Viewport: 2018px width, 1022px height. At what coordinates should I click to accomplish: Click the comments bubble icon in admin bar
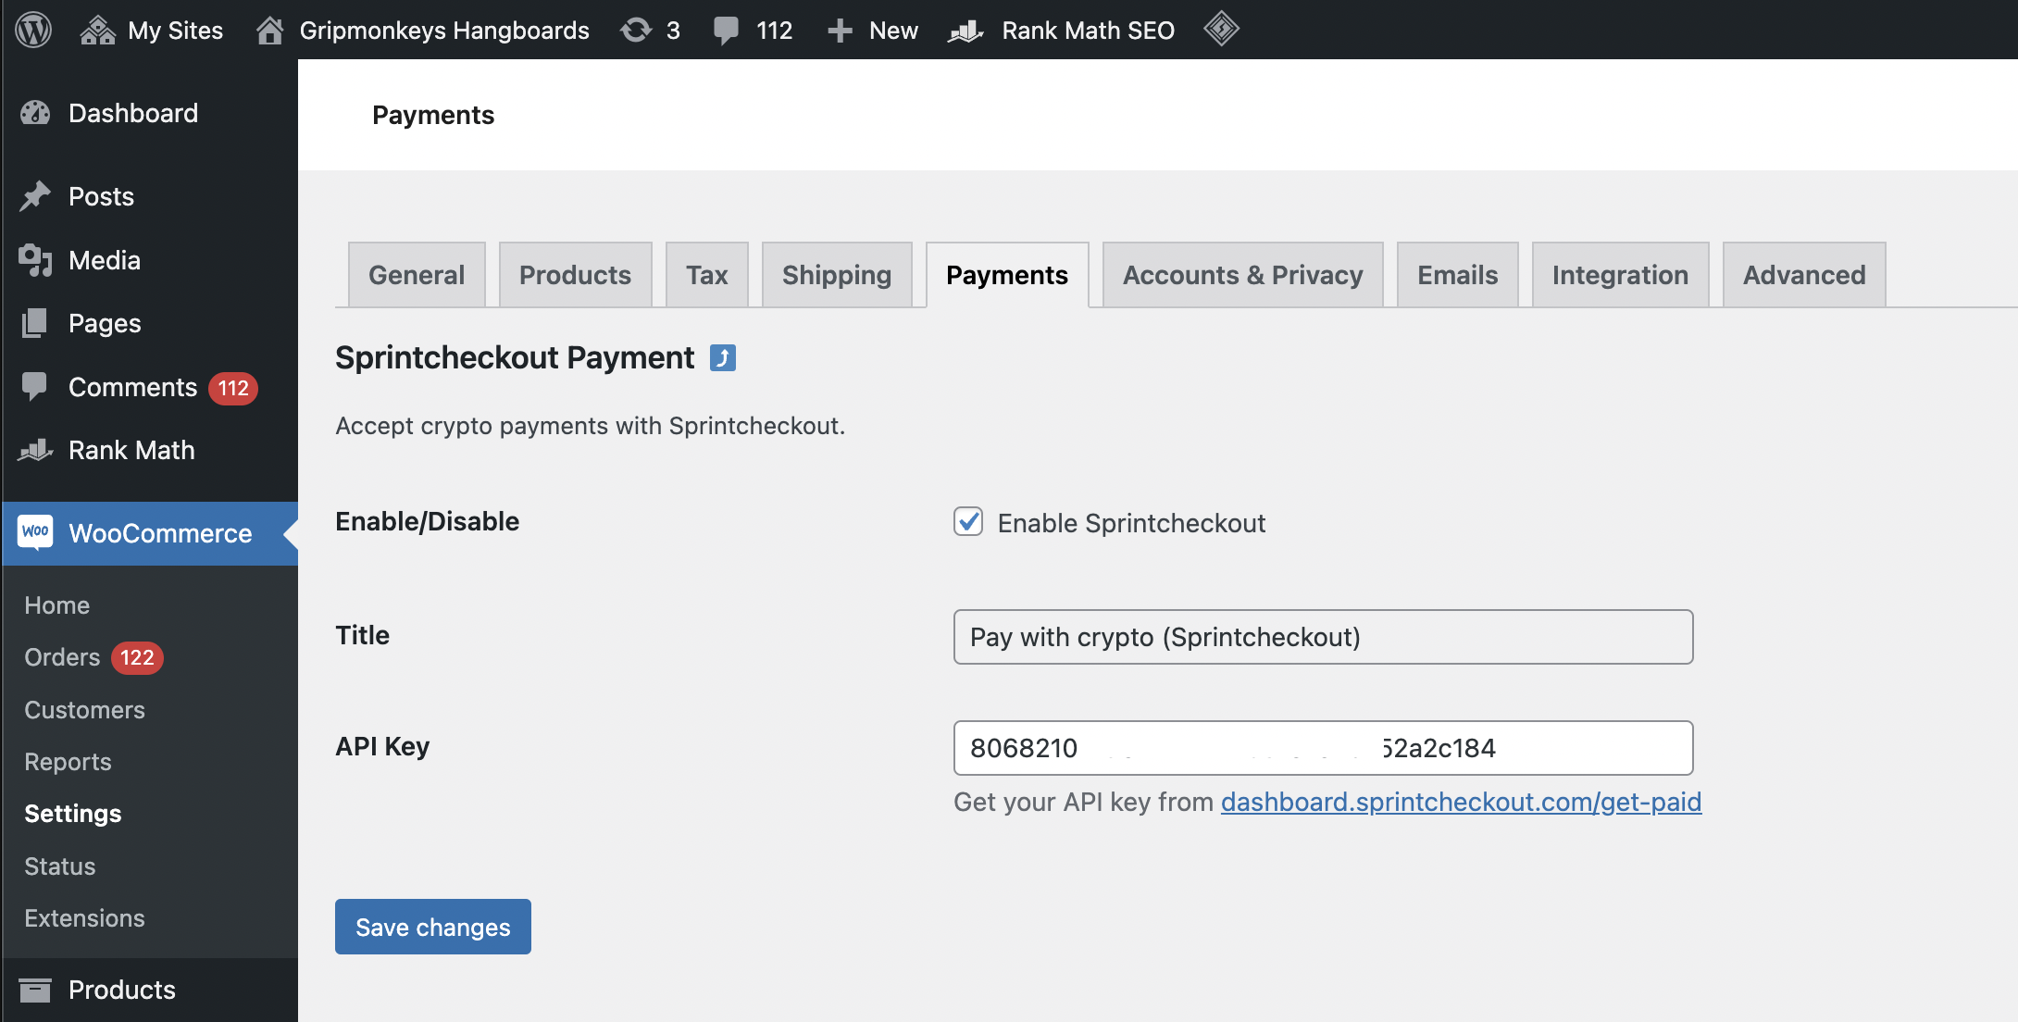(727, 31)
